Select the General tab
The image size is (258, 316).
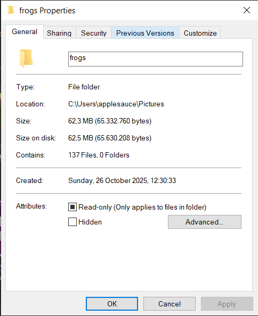25,31
